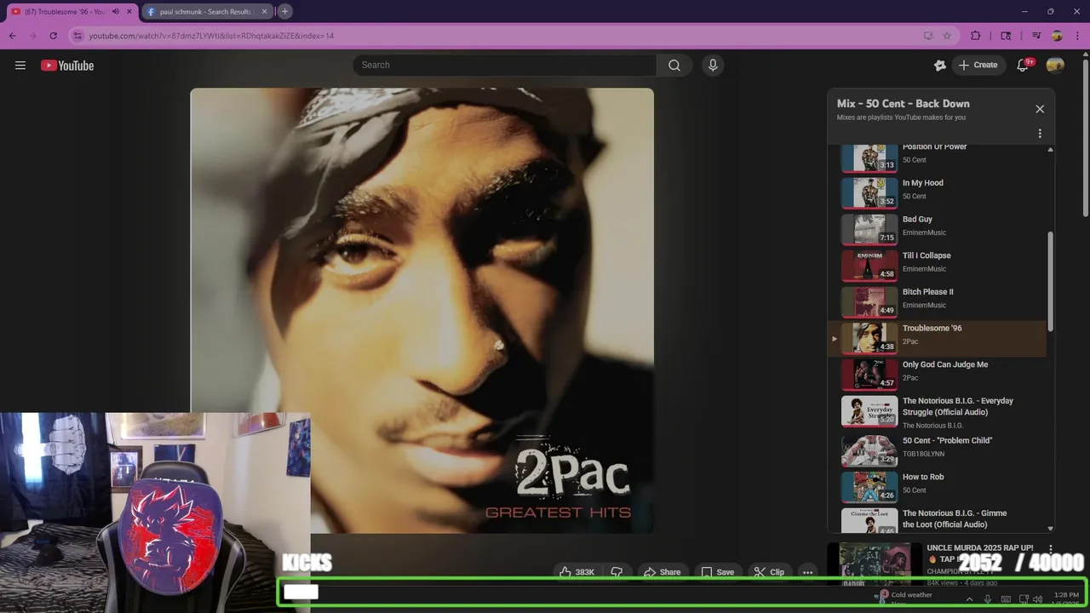
Task: Start voice search with the microphone icon
Action: (713, 66)
